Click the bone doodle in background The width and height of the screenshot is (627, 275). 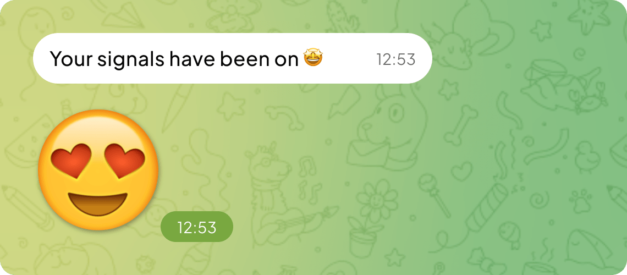(462, 125)
